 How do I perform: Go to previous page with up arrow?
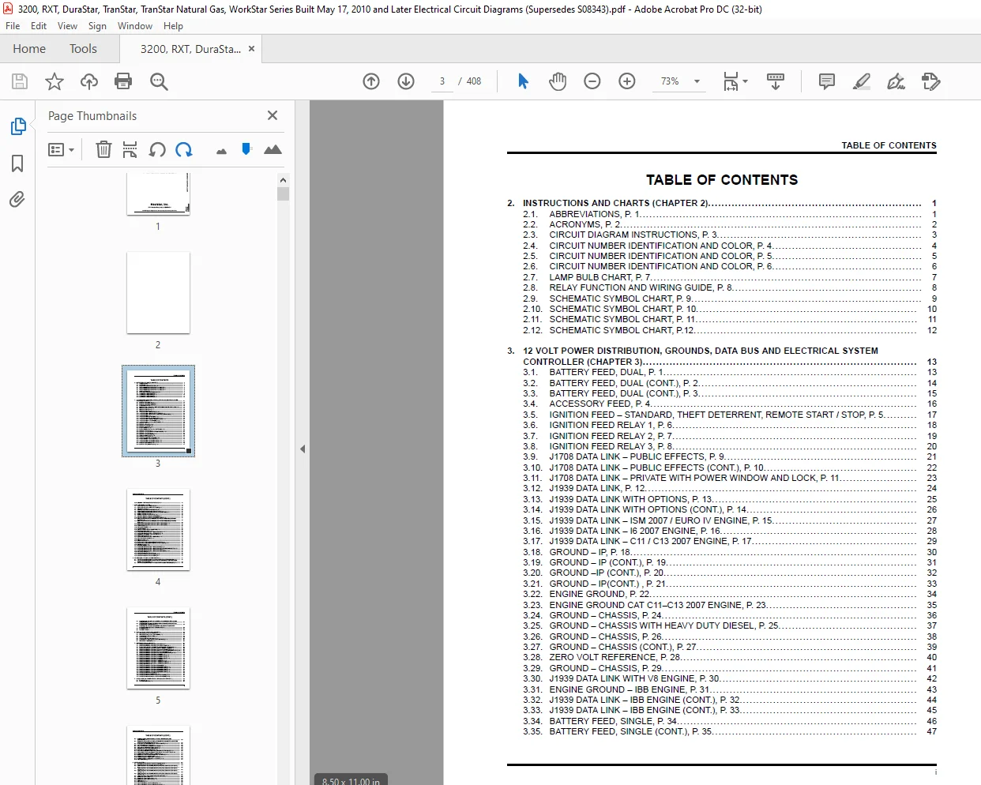371,81
